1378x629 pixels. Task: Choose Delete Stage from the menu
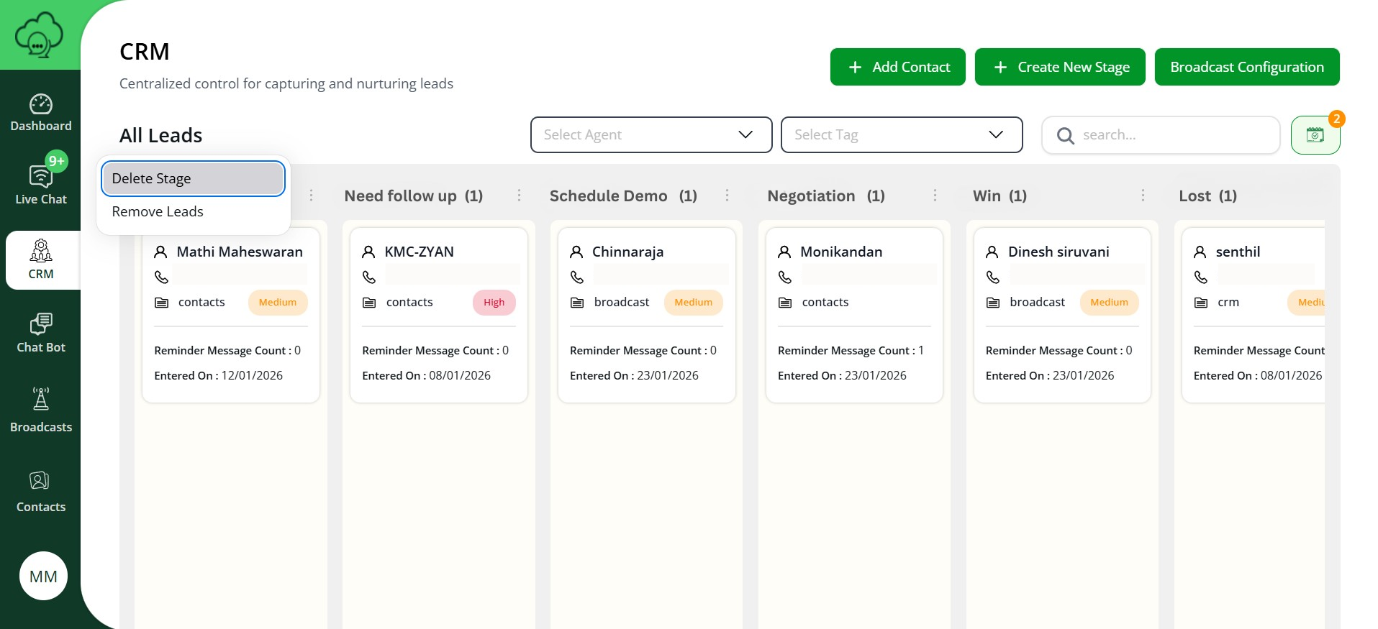(193, 179)
